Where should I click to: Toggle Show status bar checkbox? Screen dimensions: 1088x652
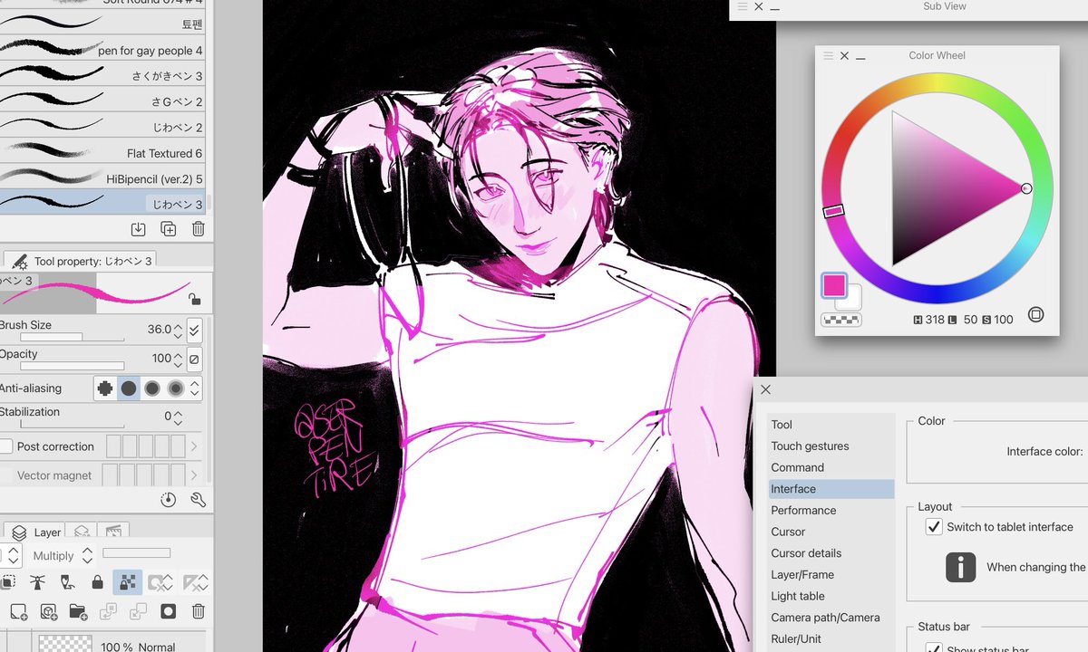(934, 648)
